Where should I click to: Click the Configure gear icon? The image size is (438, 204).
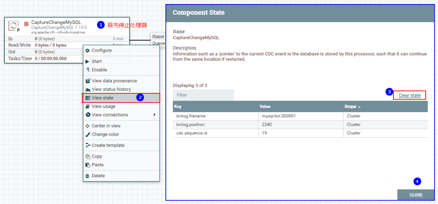(x=87, y=50)
